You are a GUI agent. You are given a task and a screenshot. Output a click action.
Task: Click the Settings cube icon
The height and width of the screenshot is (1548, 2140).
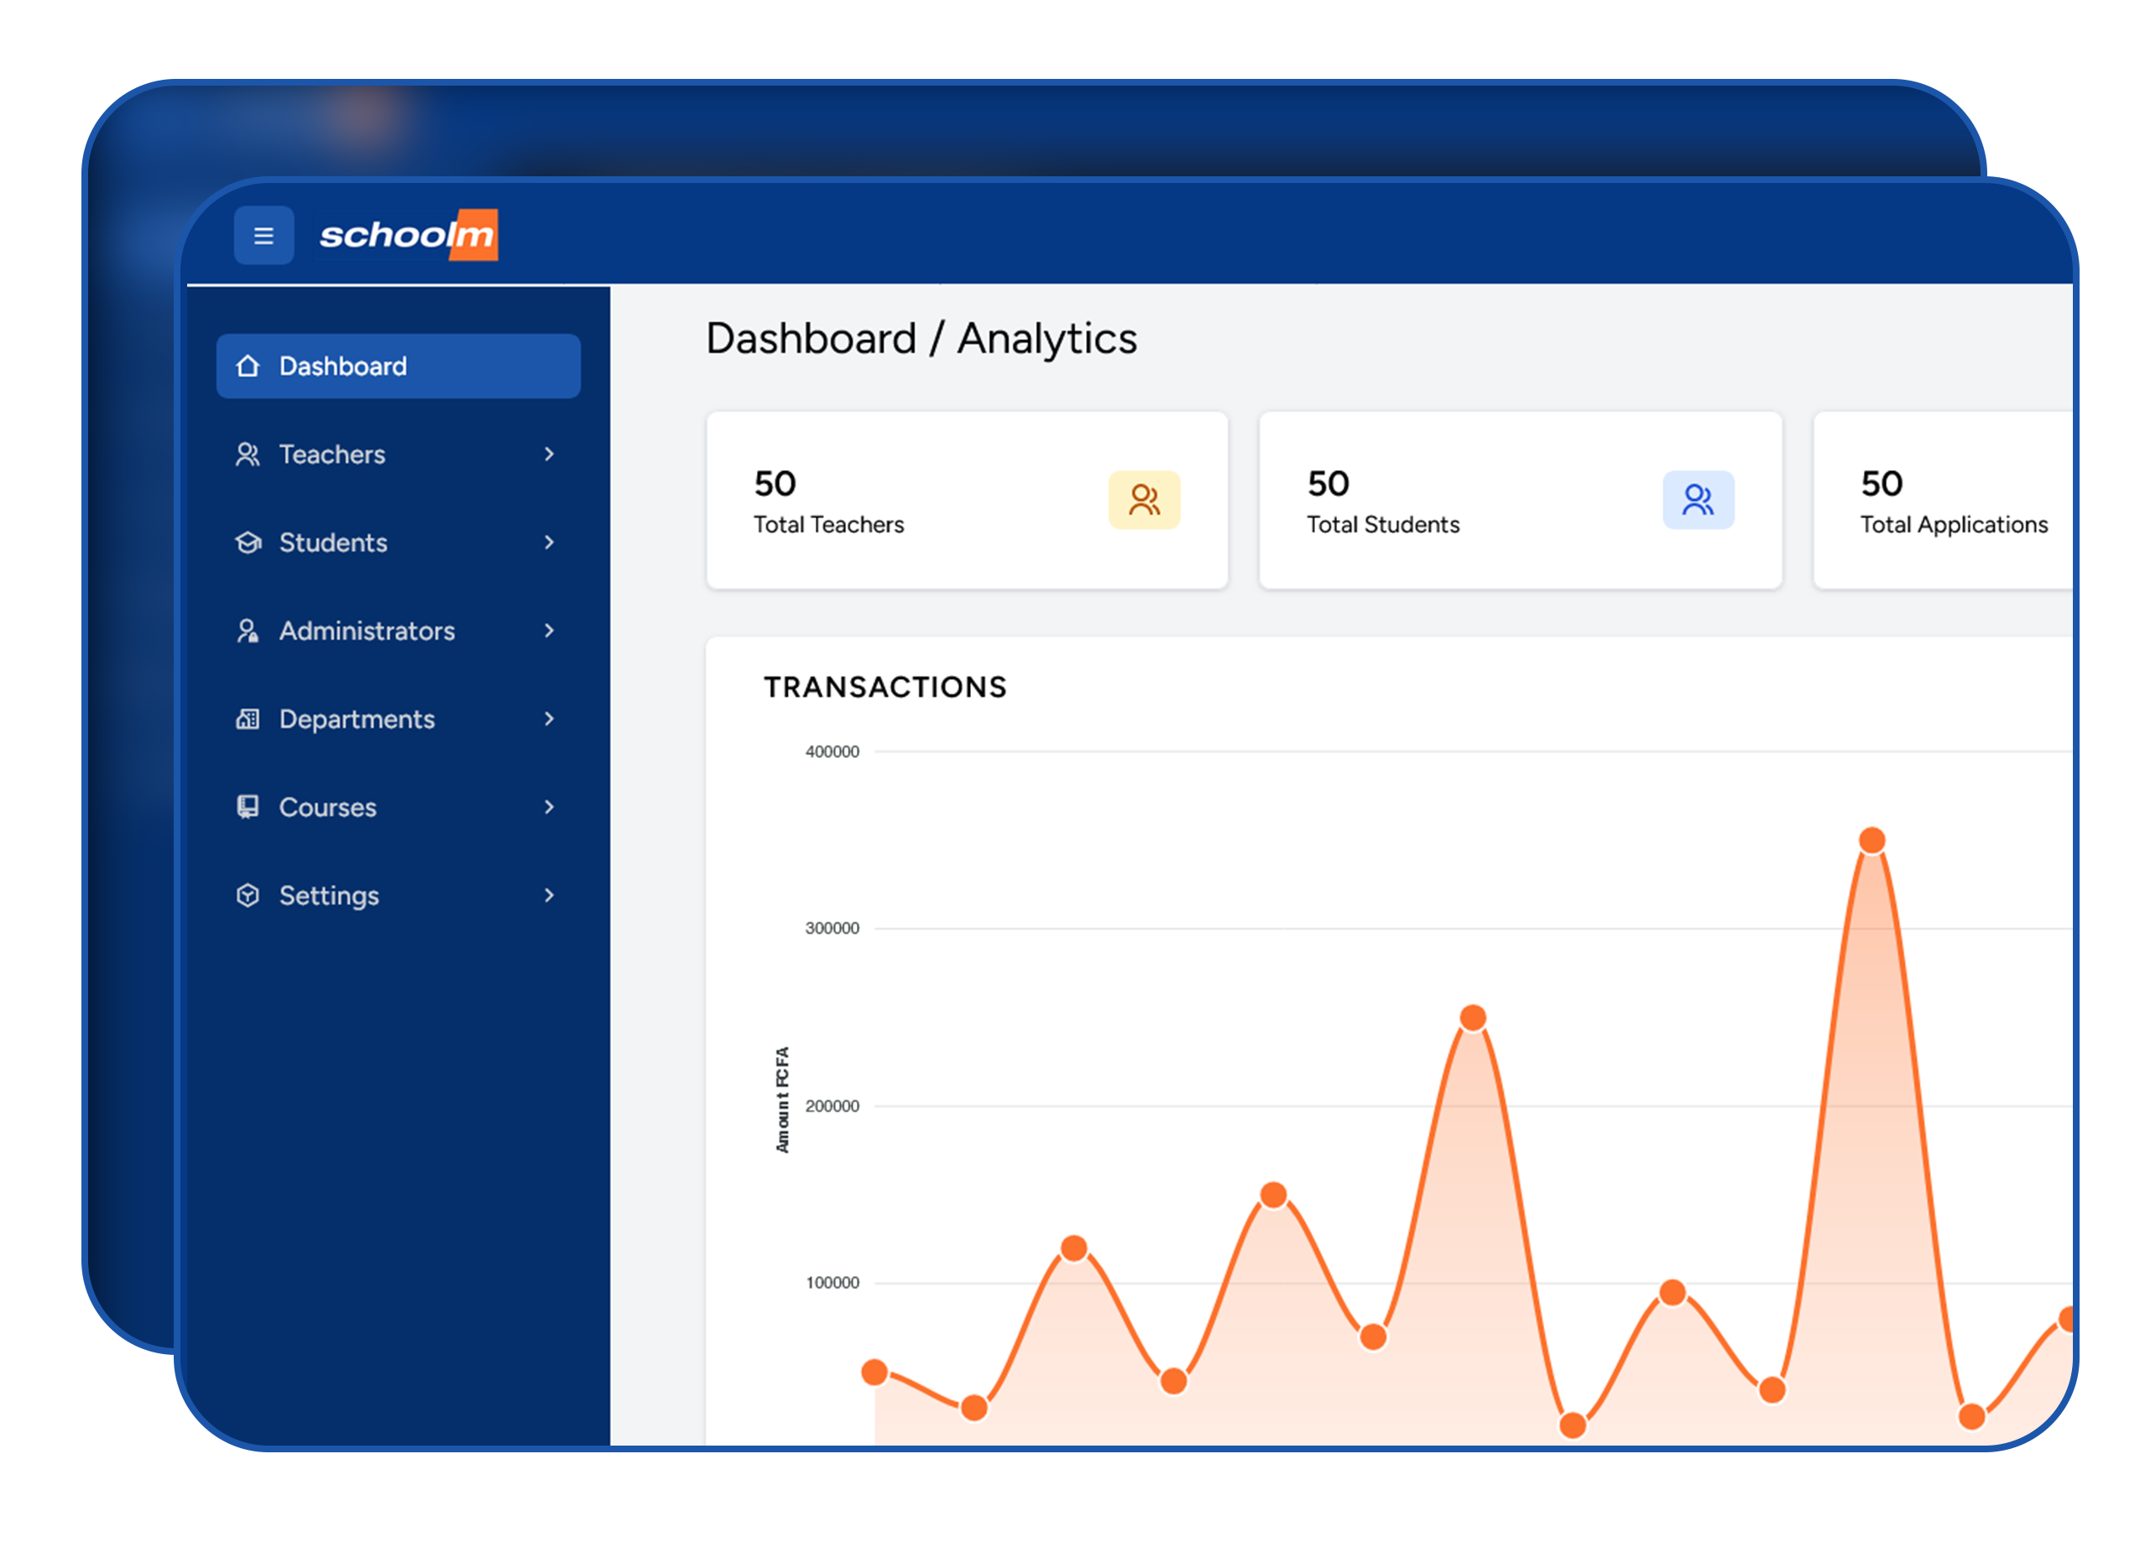click(x=248, y=895)
